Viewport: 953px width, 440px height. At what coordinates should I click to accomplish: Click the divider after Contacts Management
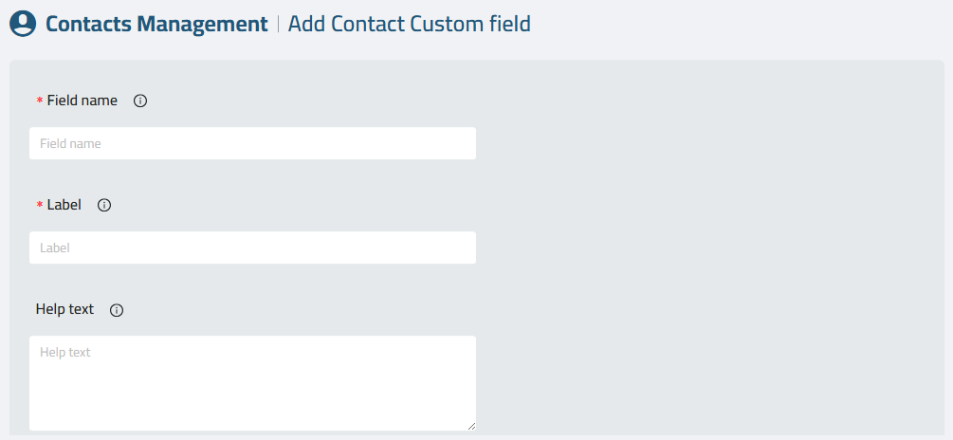pyautogui.click(x=279, y=25)
